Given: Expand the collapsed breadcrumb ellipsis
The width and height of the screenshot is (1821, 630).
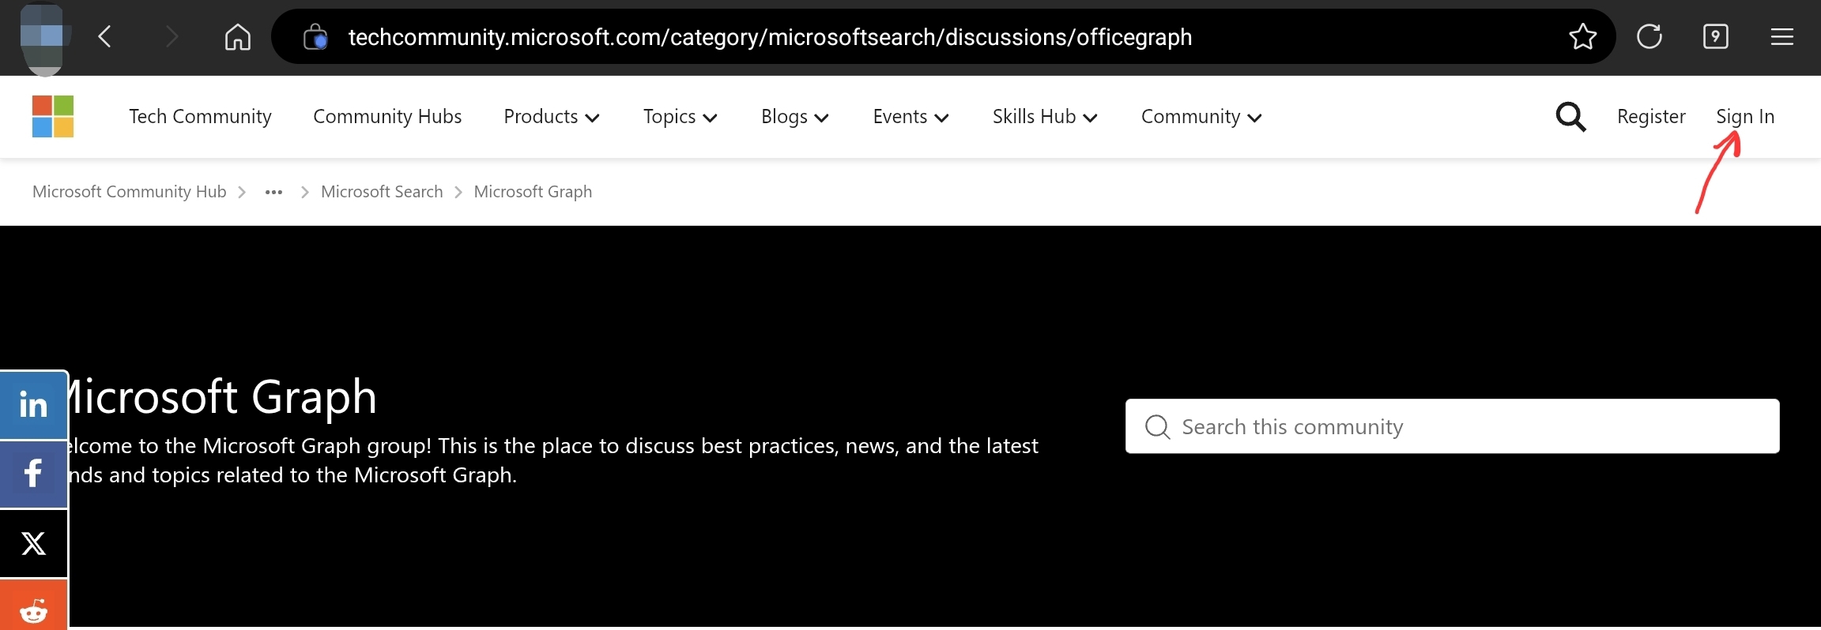Looking at the screenshot, I should click(x=273, y=192).
